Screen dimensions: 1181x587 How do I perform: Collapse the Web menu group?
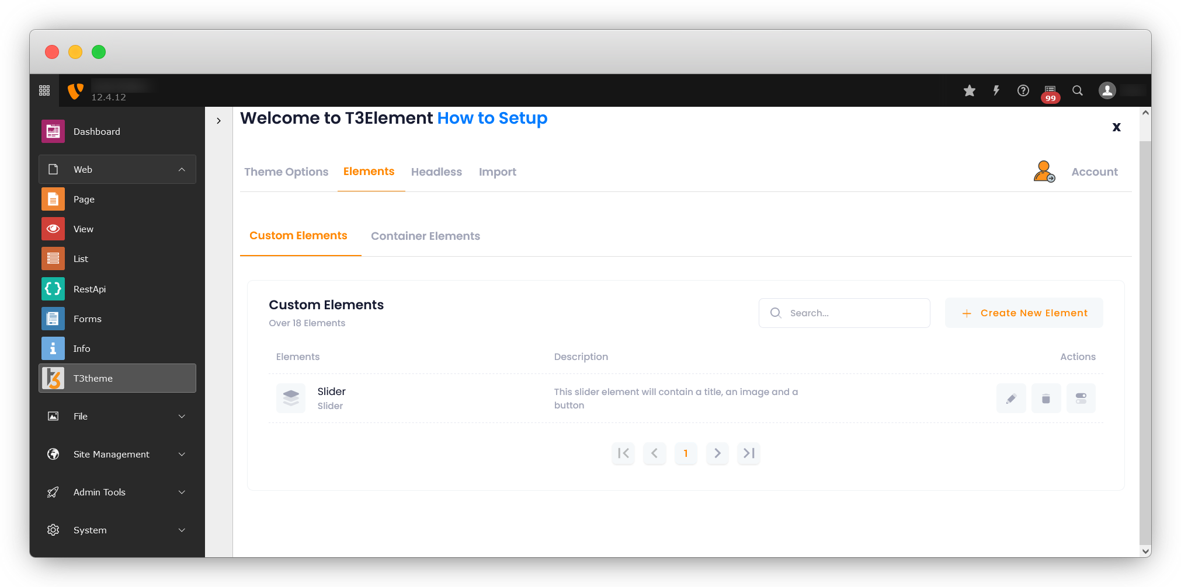click(x=117, y=169)
